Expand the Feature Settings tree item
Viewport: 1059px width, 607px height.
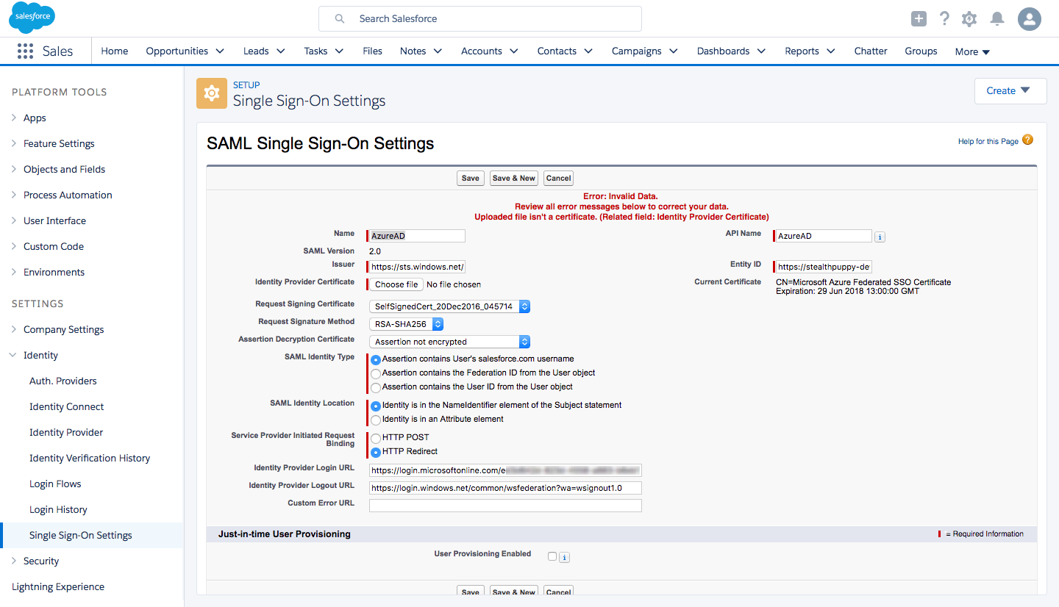[x=14, y=143]
